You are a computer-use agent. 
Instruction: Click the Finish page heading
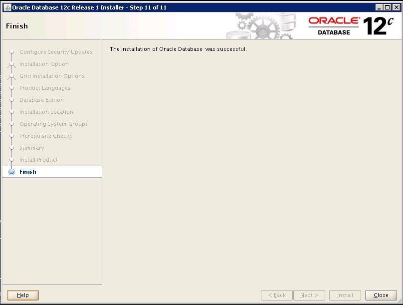point(17,26)
